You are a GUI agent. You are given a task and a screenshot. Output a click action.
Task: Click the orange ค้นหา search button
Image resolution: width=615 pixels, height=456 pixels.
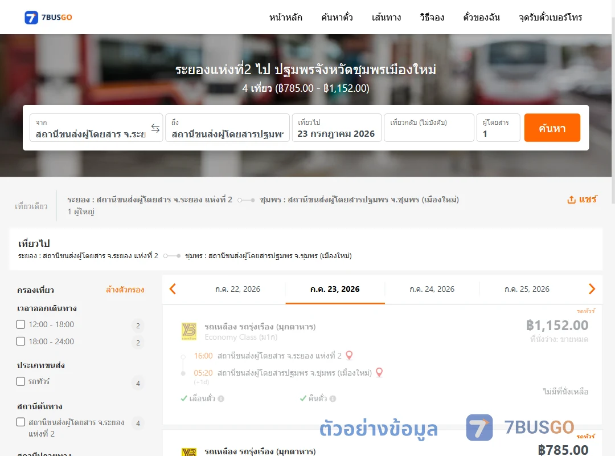[552, 128]
